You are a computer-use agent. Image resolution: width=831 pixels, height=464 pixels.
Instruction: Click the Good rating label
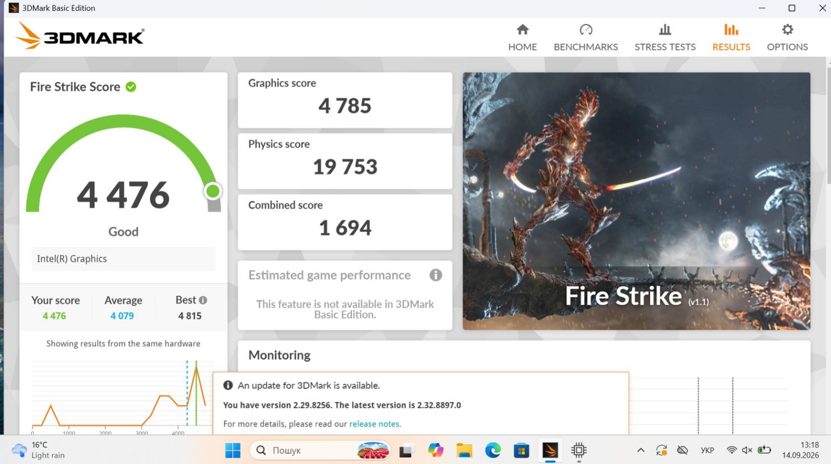(x=123, y=231)
